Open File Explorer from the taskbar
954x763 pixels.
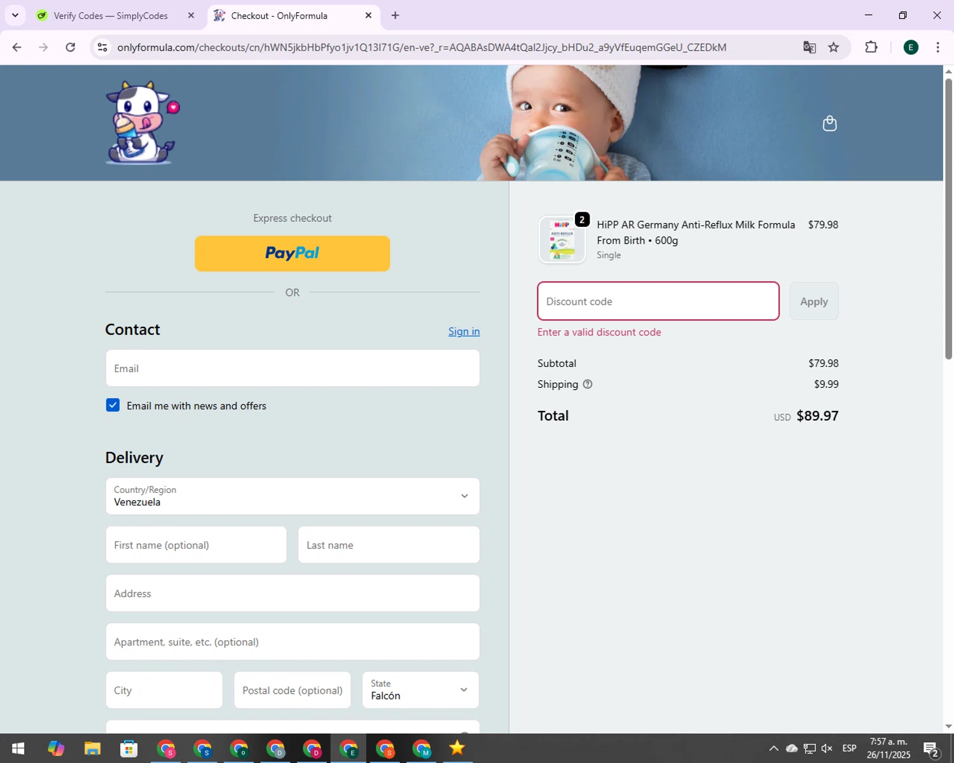point(92,748)
